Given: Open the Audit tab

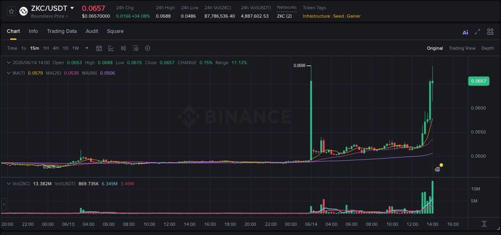Looking at the screenshot, I should tap(92, 31).
